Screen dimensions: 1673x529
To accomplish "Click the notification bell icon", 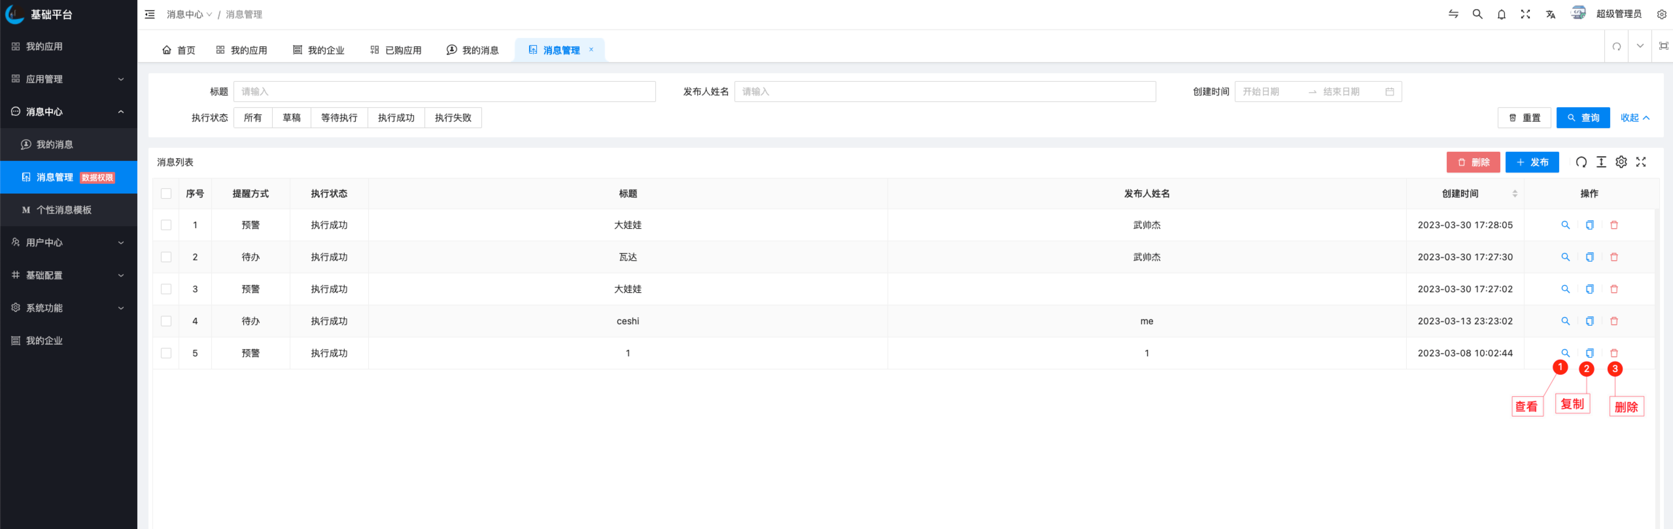I will point(1501,14).
